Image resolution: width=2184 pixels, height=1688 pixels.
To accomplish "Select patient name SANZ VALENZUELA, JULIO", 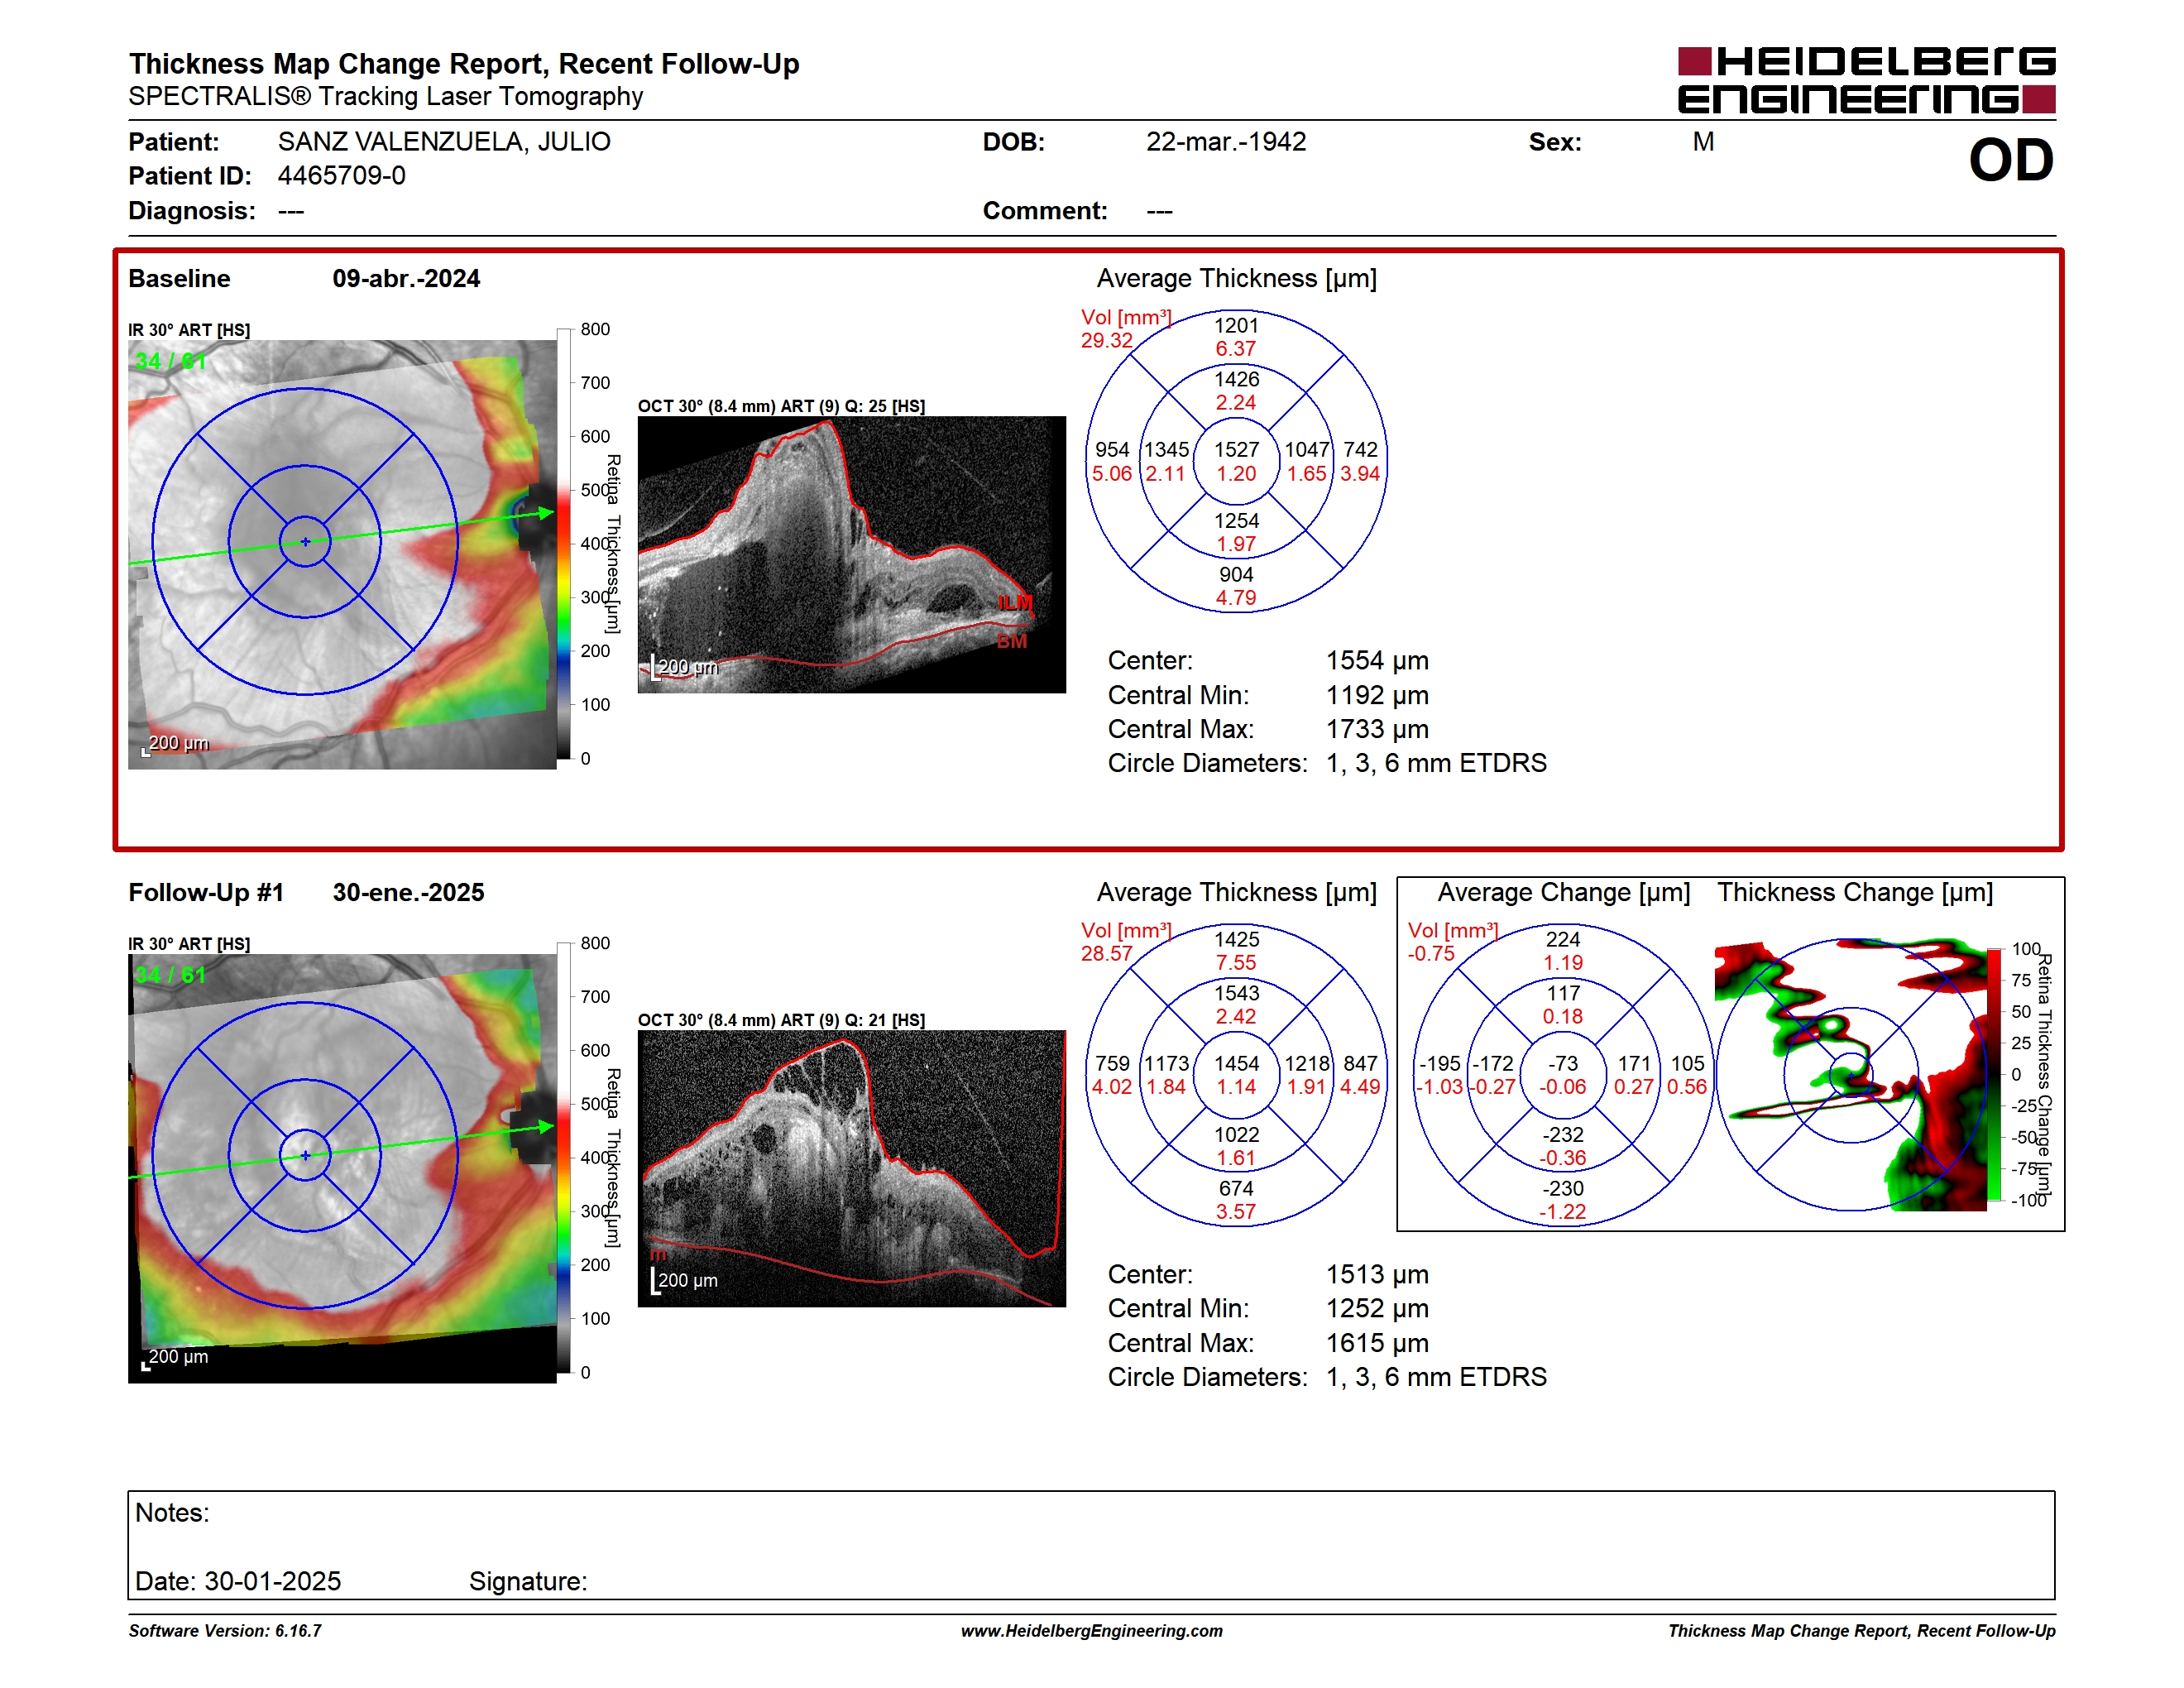I will pos(444,142).
